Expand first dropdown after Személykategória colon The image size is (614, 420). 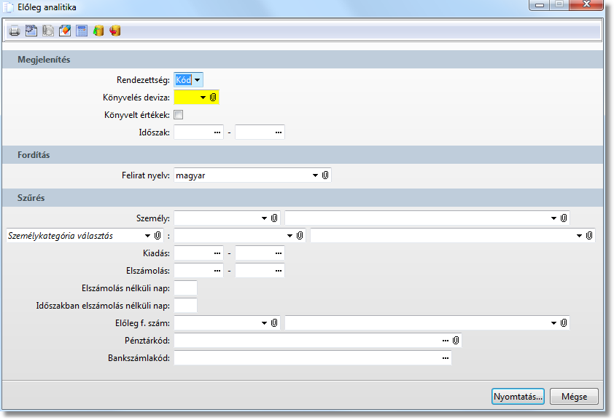[x=289, y=236]
